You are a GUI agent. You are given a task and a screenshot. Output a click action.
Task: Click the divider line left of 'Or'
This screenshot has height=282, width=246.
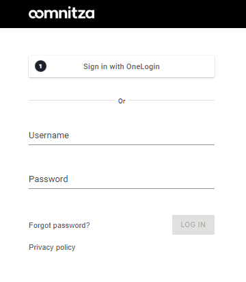72,100
